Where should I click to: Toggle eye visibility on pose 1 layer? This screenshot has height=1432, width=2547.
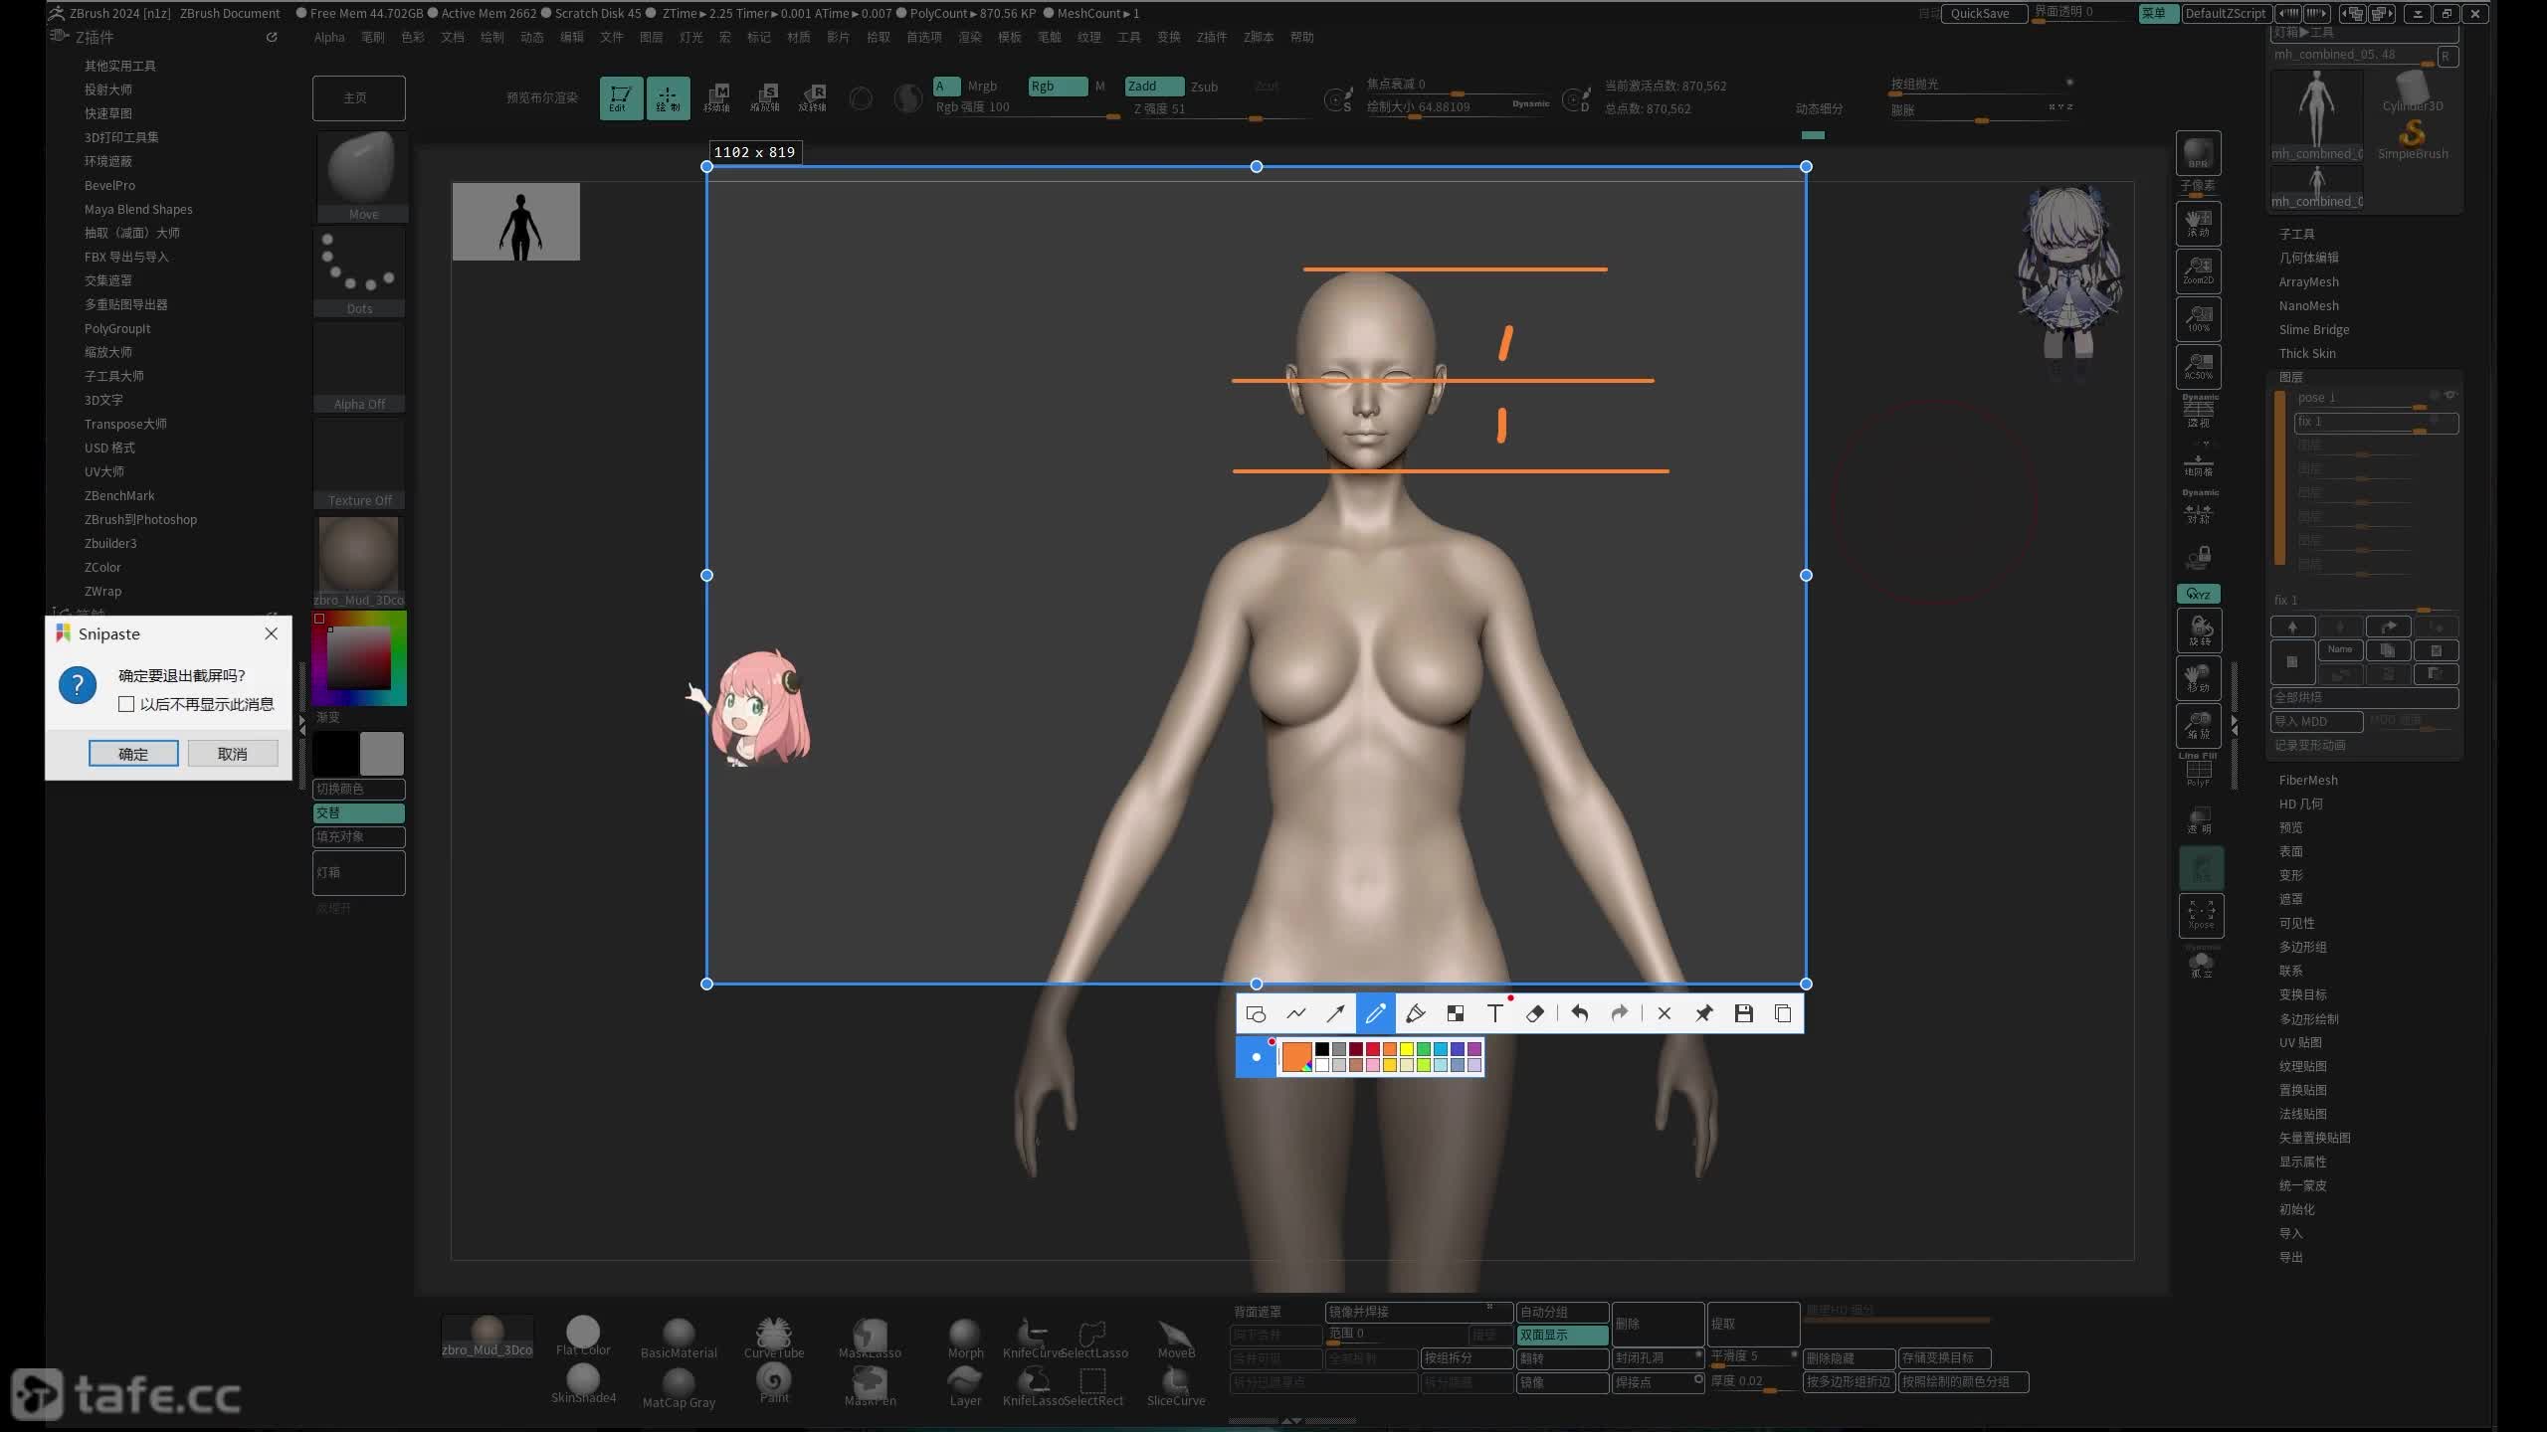point(2450,396)
